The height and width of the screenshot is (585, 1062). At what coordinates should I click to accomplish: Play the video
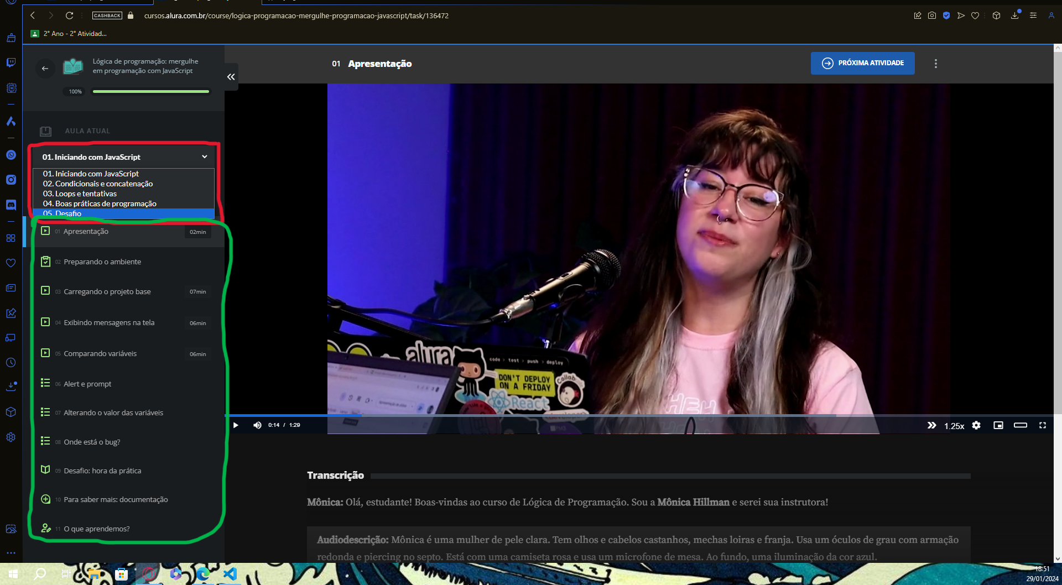coord(236,425)
